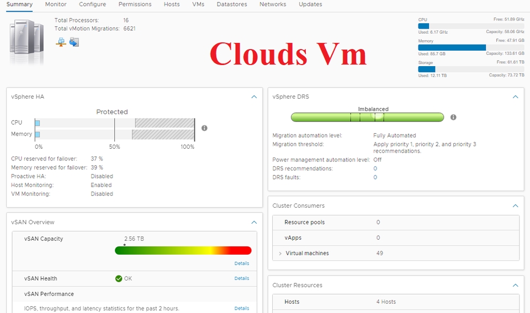530x313 pixels.
Task: Select the vApps row
Action: (396, 238)
